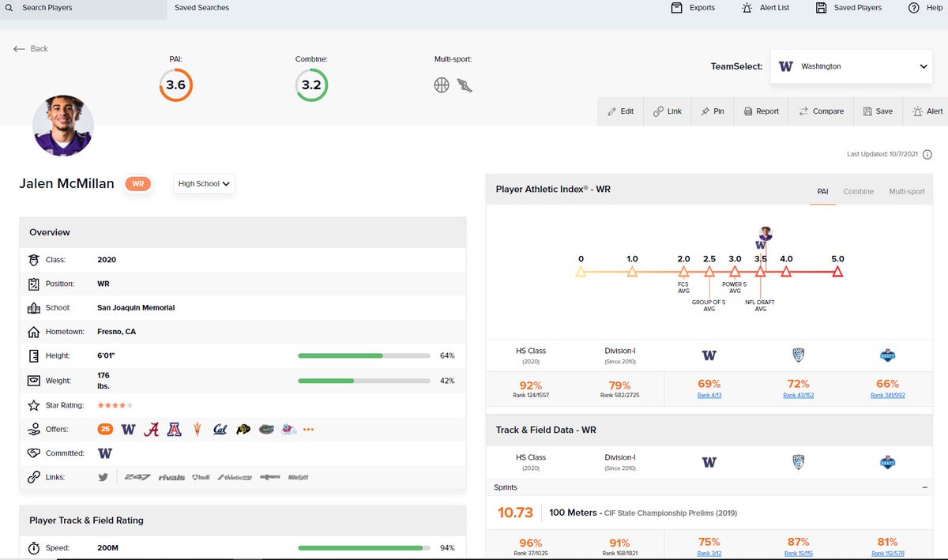Open the Report button
The image size is (948, 560).
coord(762,111)
